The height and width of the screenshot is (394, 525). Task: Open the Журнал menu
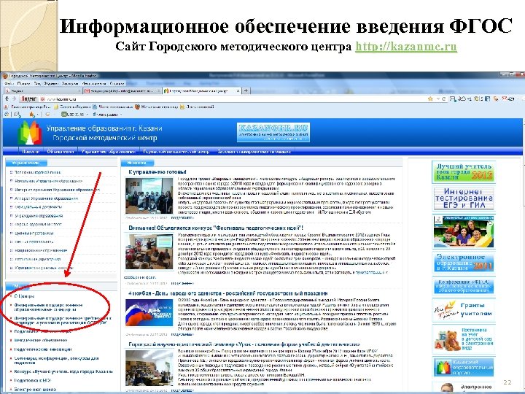[51, 83]
